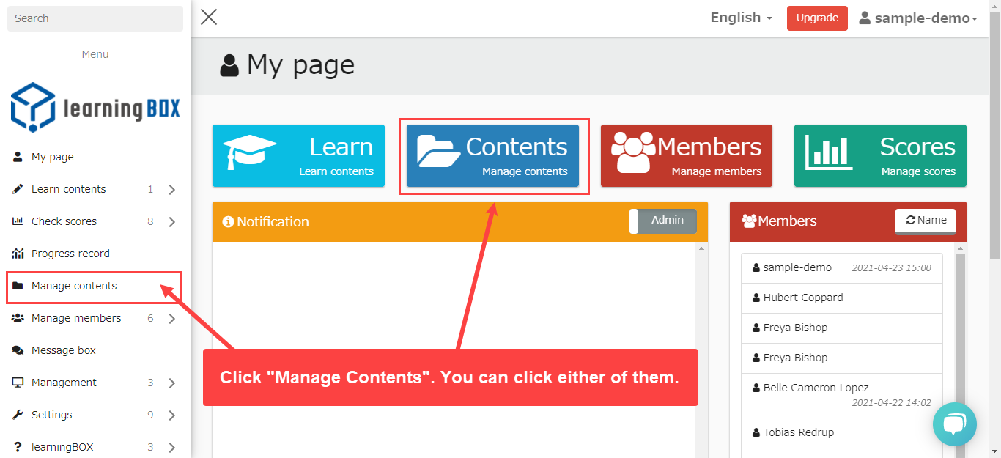Image resolution: width=1001 pixels, height=458 pixels.
Task: Expand the Manage members submenu
Action: pos(171,319)
